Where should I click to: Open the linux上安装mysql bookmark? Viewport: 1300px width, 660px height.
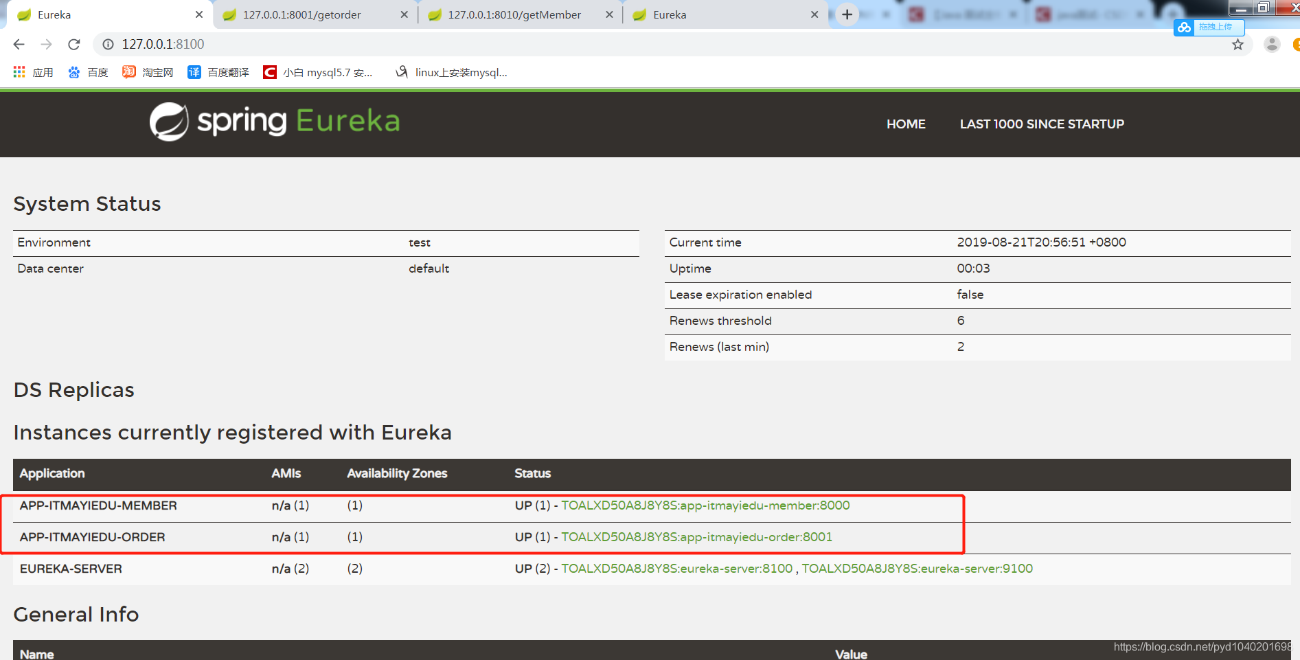click(x=451, y=72)
